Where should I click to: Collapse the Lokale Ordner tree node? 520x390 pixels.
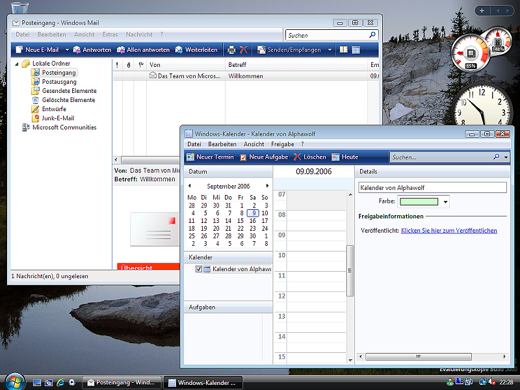point(17,64)
